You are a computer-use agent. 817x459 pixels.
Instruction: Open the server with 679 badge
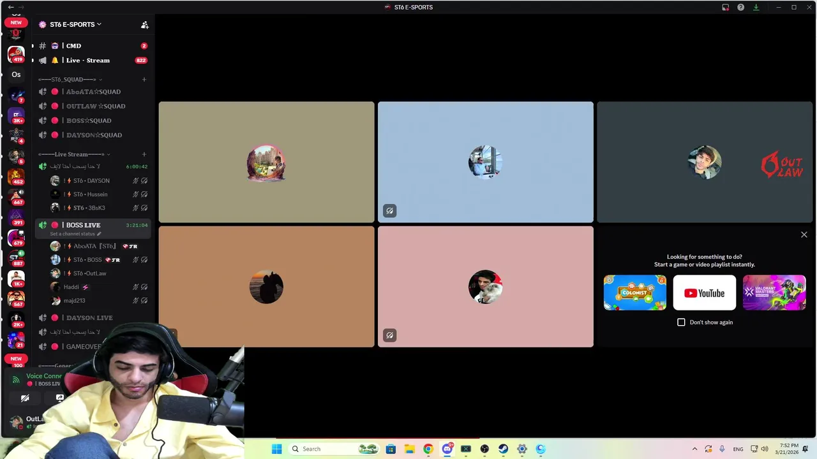pos(16,237)
